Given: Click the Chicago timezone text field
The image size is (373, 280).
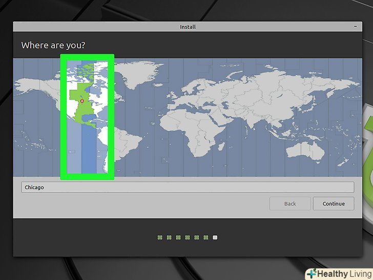Looking at the screenshot, I should pyautogui.click(x=188, y=187).
